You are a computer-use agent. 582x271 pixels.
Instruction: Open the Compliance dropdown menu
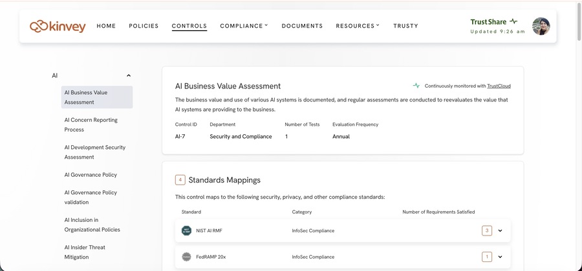[x=244, y=26]
